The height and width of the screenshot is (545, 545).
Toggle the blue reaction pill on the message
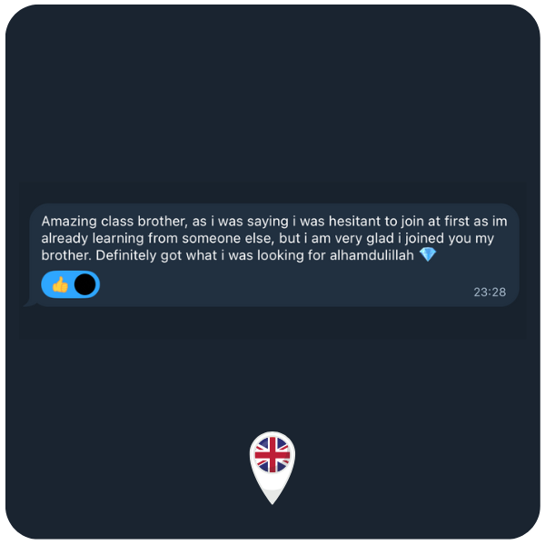coord(71,284)
